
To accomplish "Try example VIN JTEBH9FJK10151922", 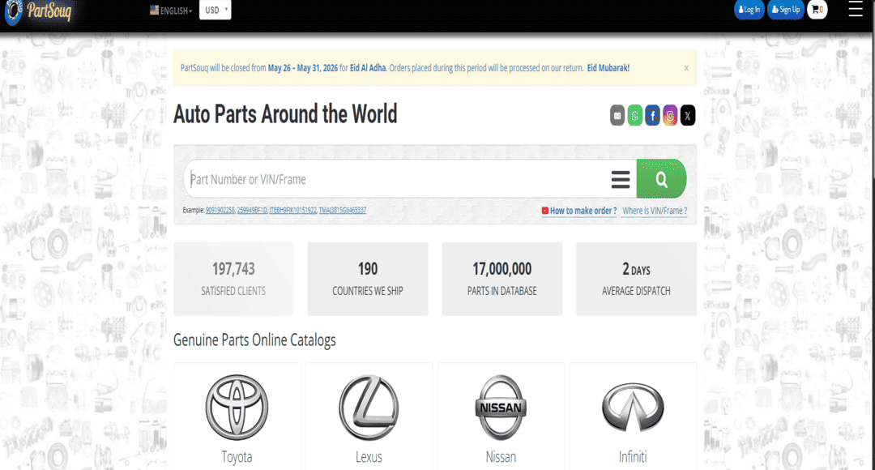I will 293,211.
